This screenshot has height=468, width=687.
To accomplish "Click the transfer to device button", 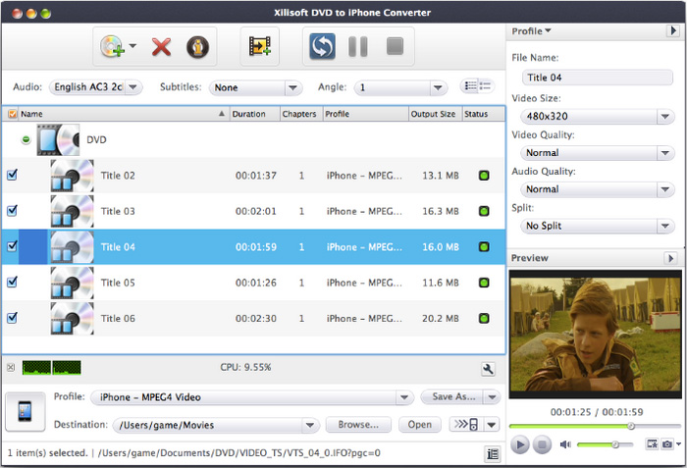I will pos(466,424).
